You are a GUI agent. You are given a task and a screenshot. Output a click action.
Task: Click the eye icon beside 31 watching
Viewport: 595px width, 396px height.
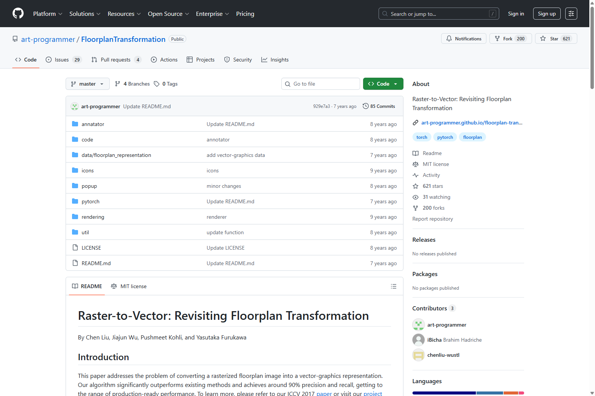pyautogui.click(x=416, y=197)
